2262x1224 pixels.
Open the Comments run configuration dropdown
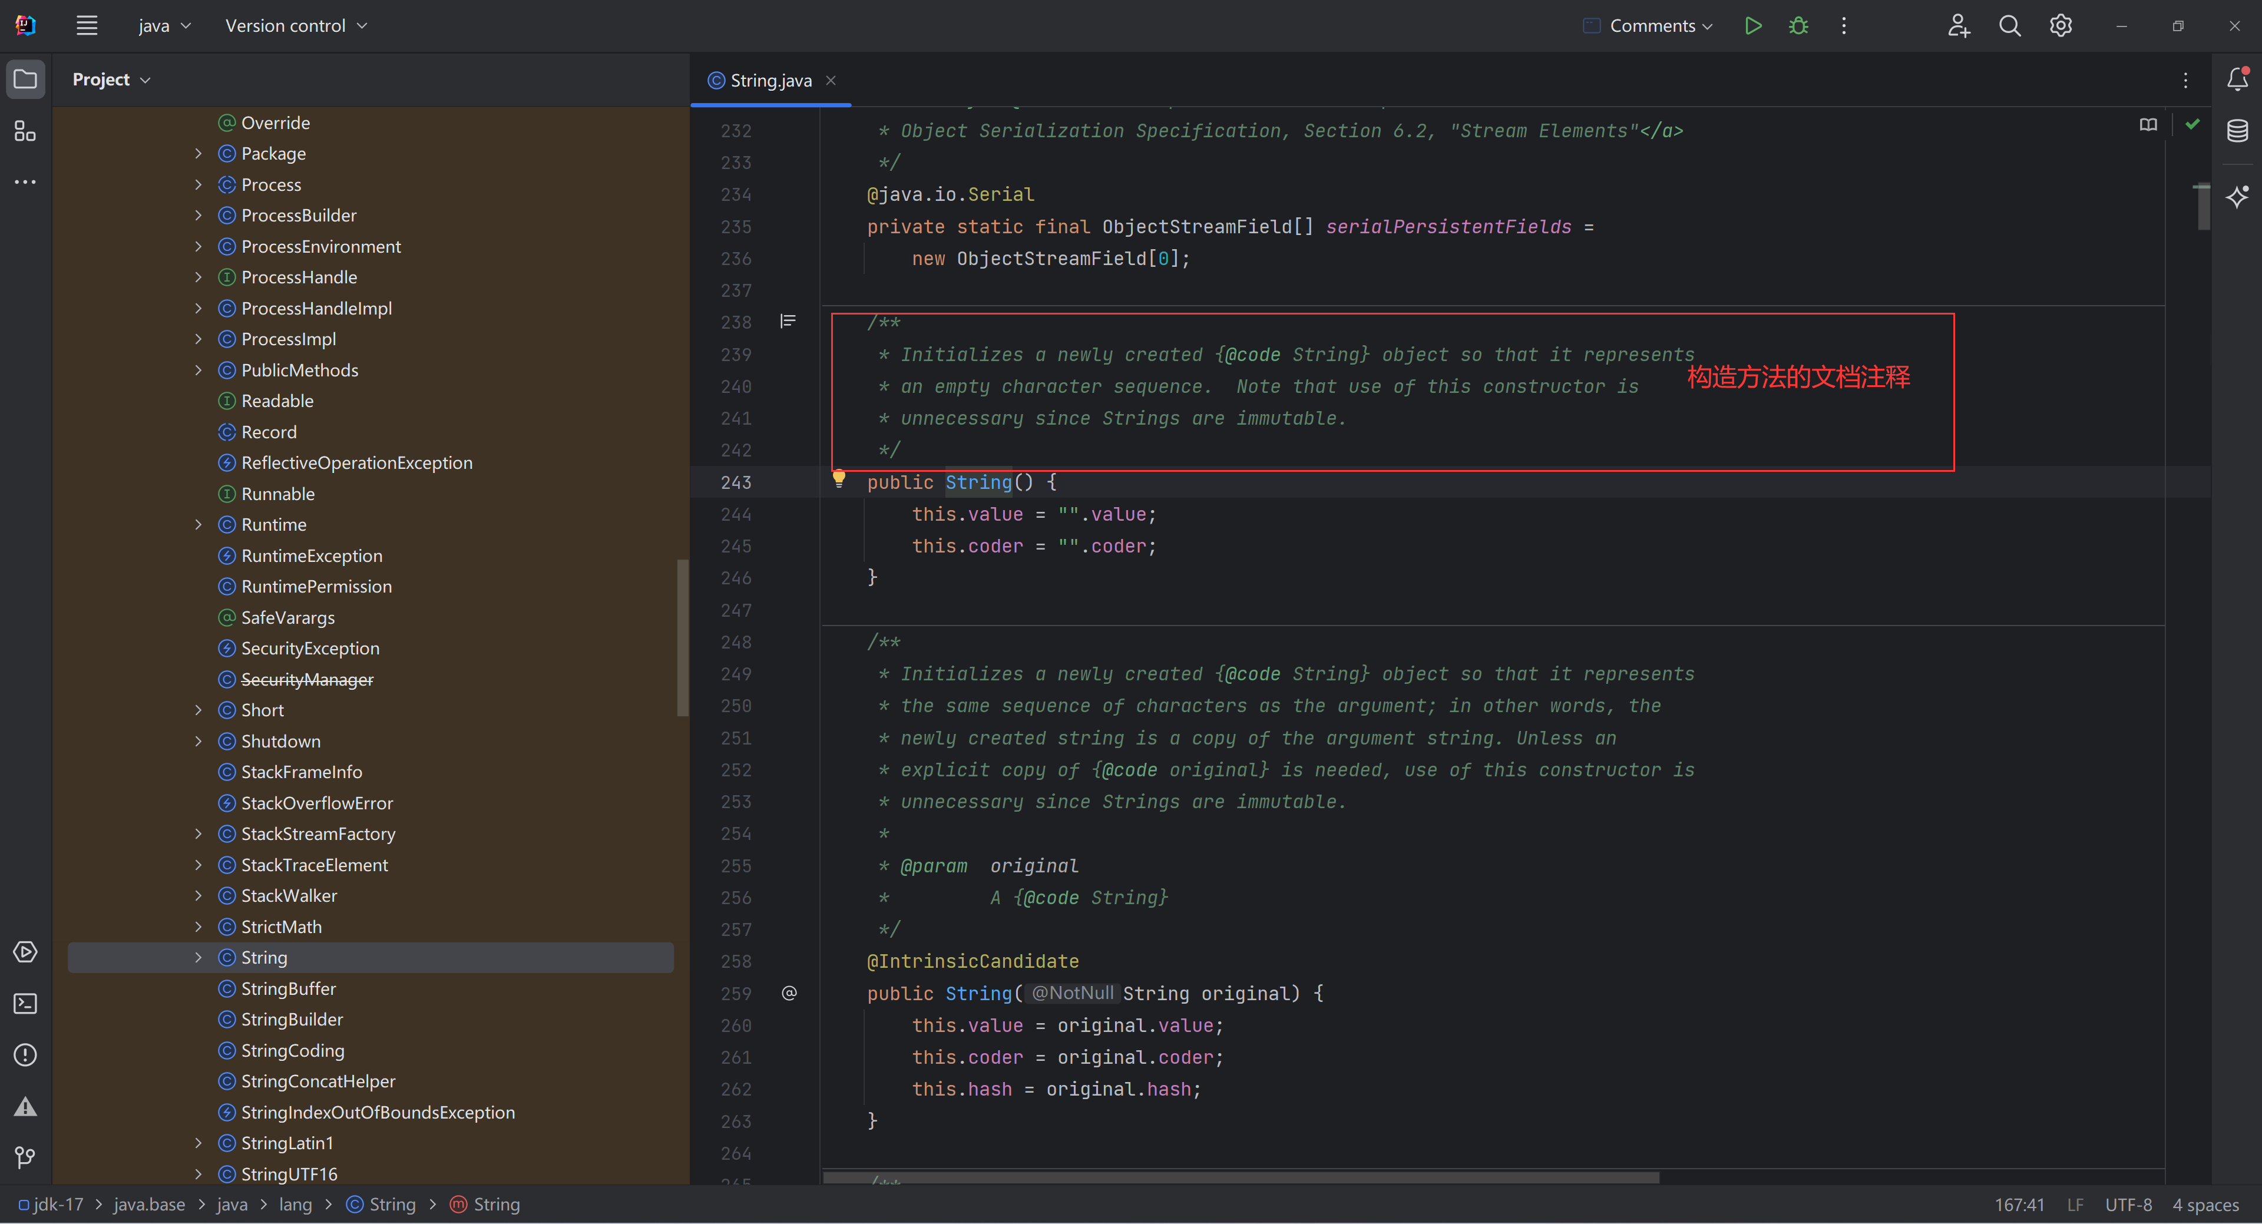[1648, 25]
